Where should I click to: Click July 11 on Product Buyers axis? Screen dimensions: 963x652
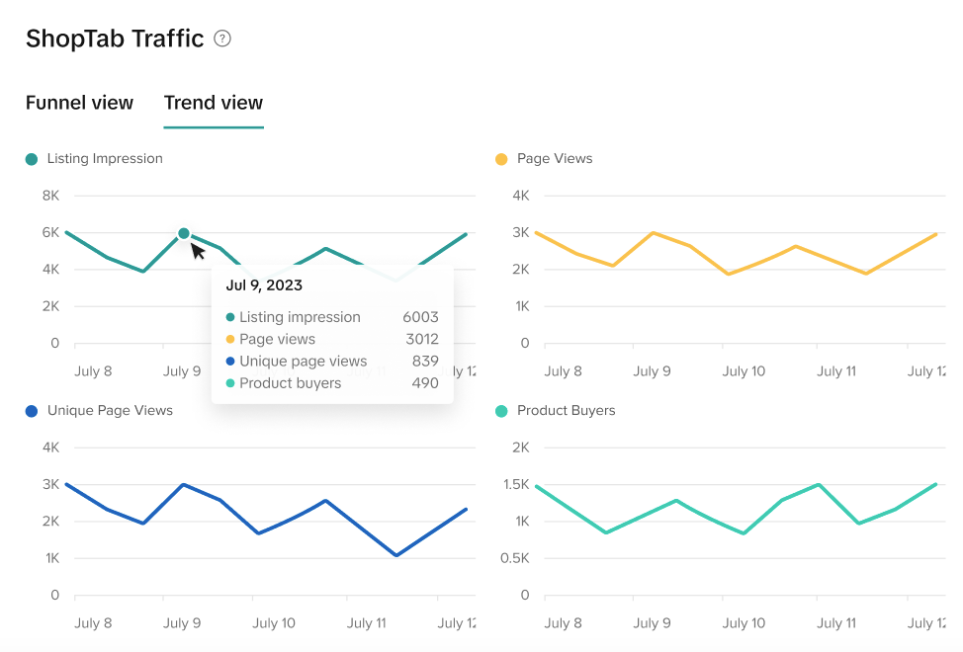tap(836, 623)
